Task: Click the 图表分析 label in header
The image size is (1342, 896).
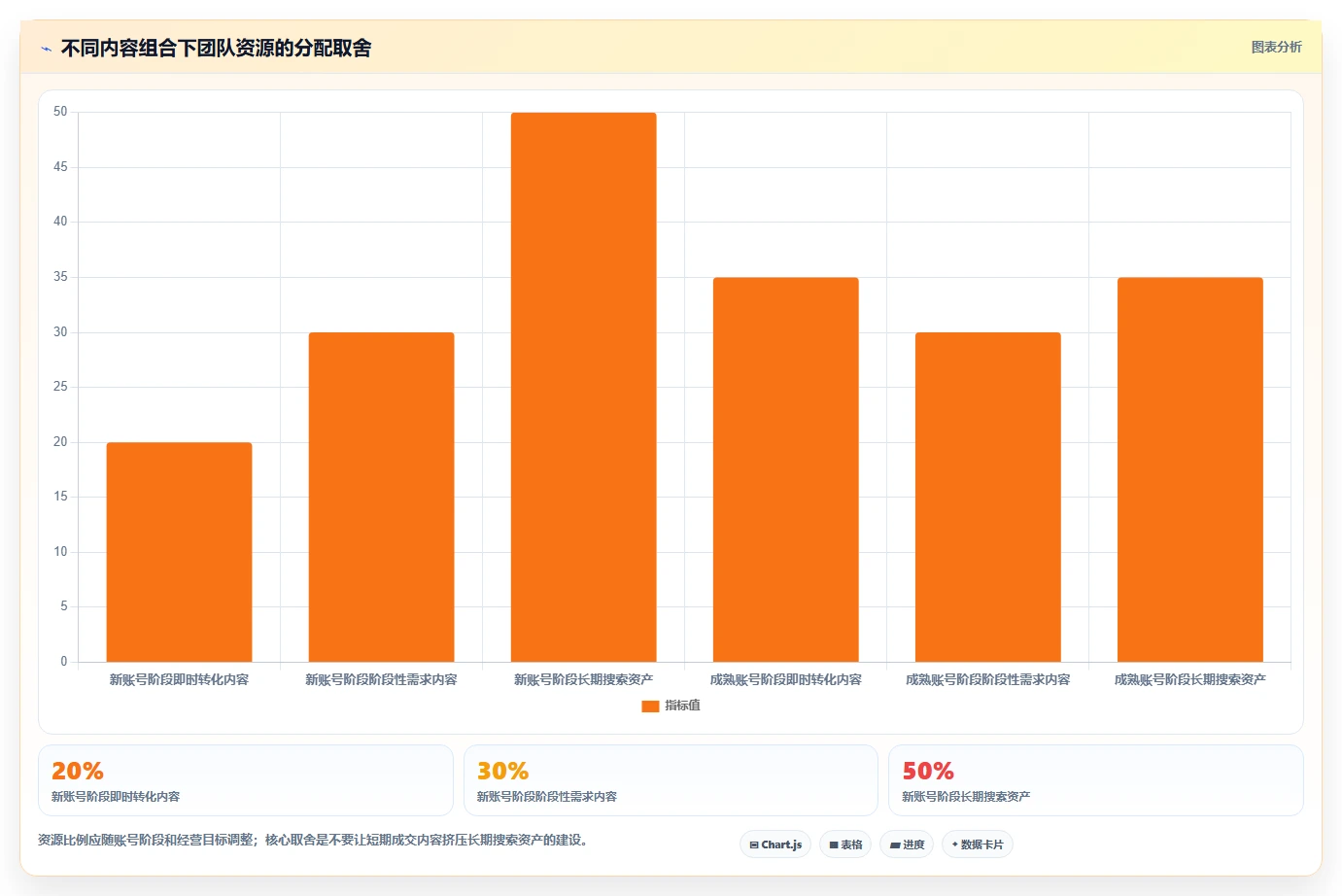Action: coord(1276,47)
